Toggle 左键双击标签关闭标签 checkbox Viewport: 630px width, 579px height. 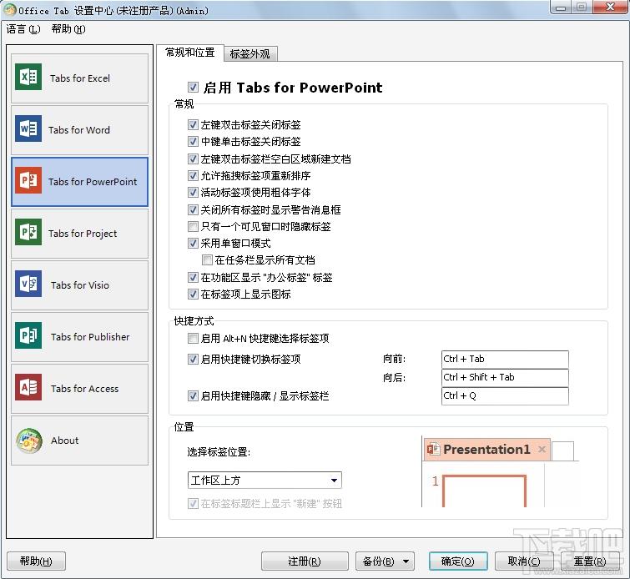193,125
